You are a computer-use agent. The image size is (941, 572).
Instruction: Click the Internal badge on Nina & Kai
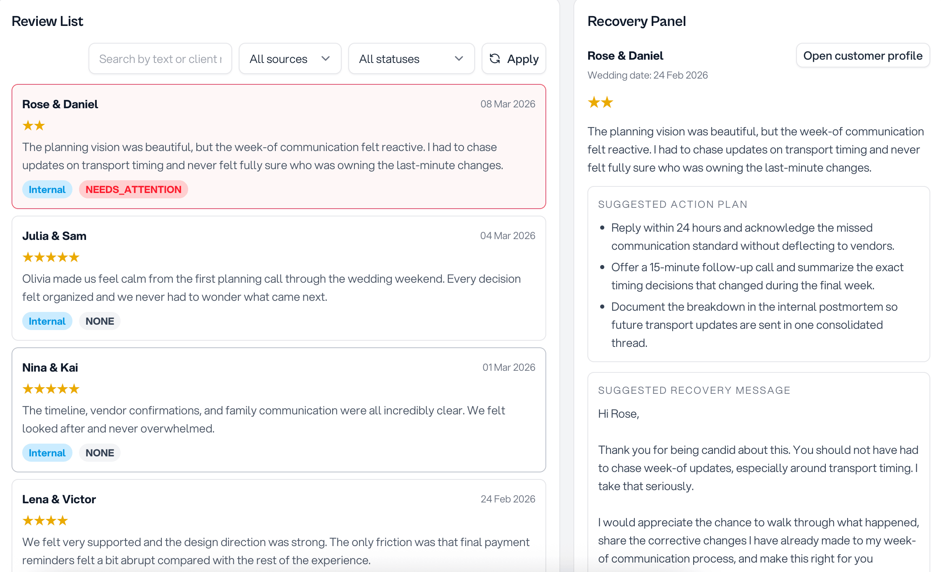[x=47, y=453]
